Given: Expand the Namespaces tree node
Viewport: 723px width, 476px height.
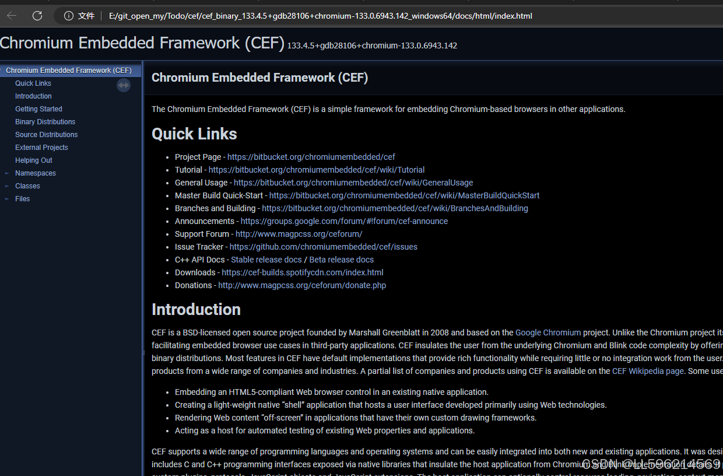Looking at the screenshot, I should tap(7, 173).
